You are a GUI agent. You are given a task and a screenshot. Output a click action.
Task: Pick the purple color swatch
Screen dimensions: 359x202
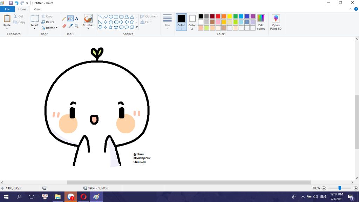[x=253, y=16]
